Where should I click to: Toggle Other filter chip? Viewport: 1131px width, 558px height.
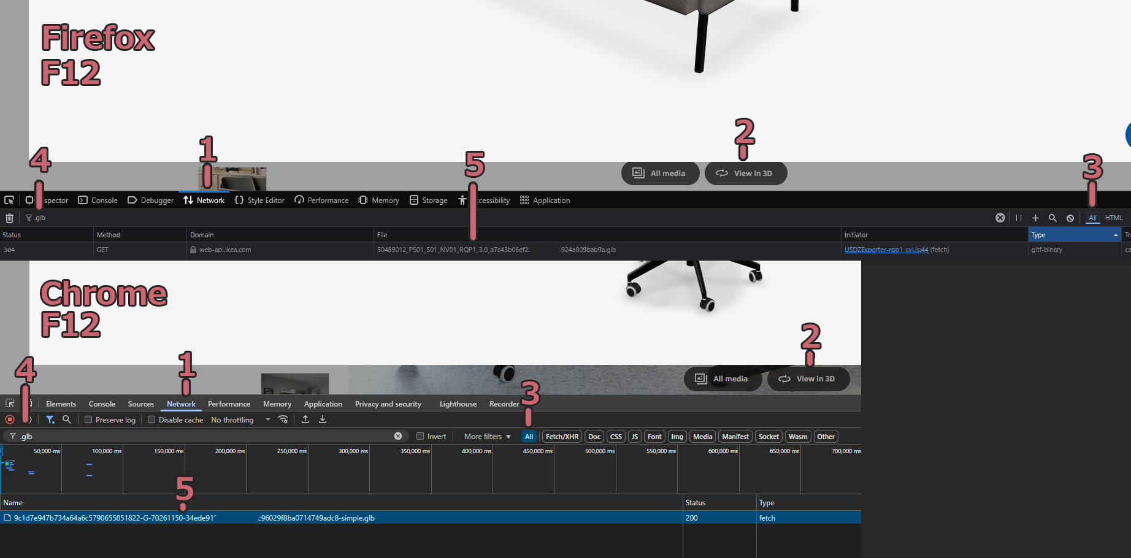826,437
